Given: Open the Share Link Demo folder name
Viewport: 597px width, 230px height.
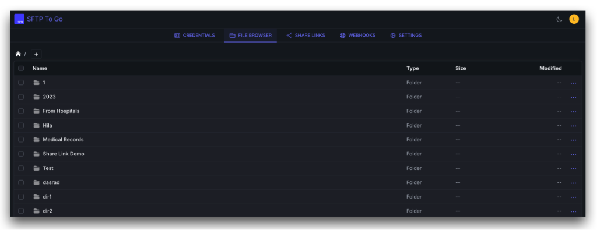Looking at the screenshot, I should pyautogui.click(x=64, y=154).
